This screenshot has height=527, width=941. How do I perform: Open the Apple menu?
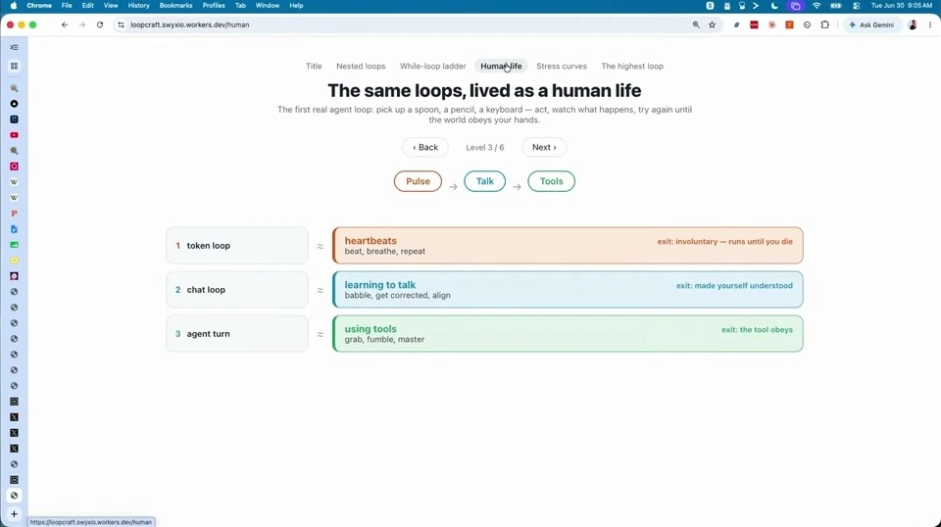tap(13, 6)
